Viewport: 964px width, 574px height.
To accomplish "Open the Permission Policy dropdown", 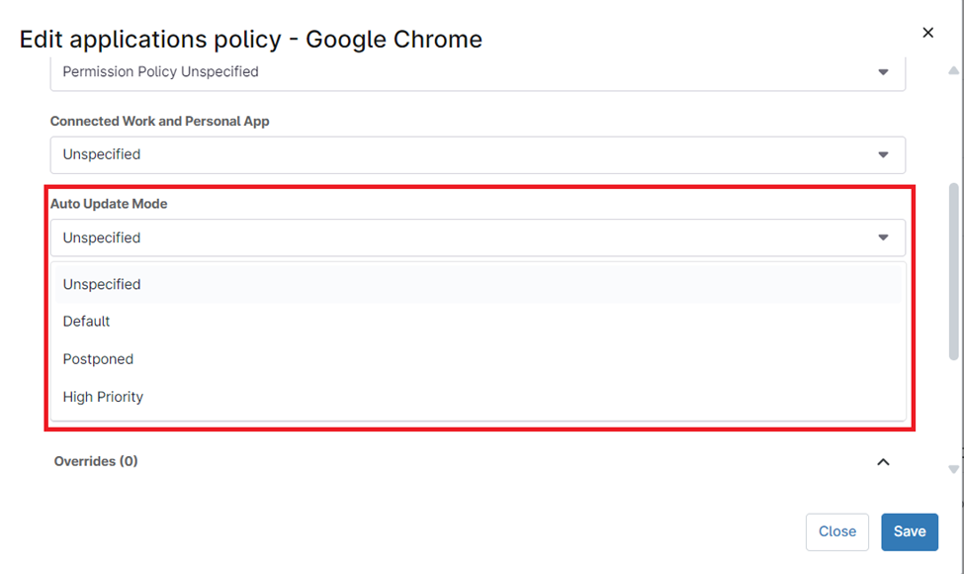I will point(478,71).
